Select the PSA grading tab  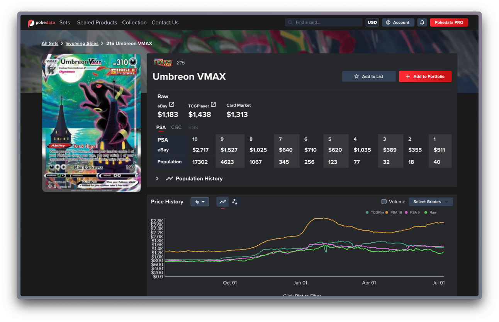(x=161, y=127)
